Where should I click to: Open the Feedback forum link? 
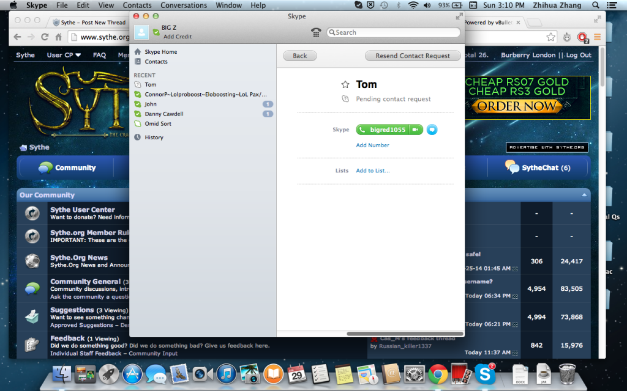(67, 338)
